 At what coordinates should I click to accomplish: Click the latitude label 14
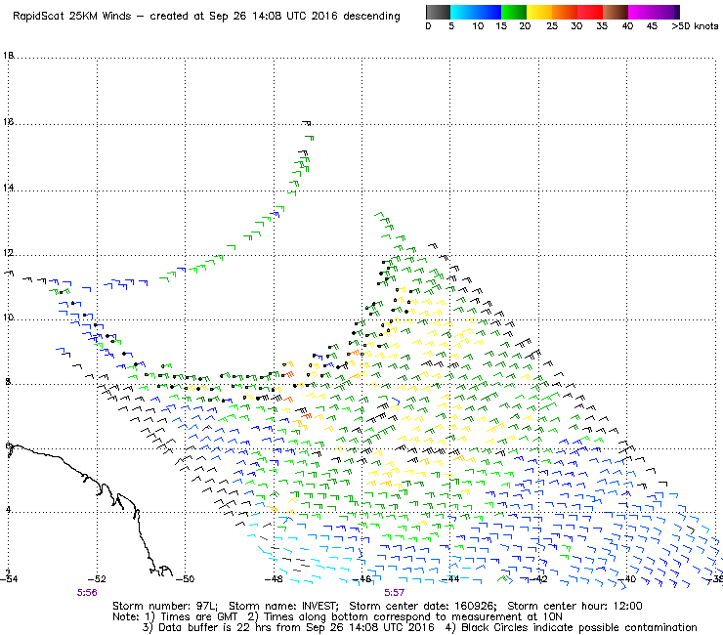click(8, 188)
